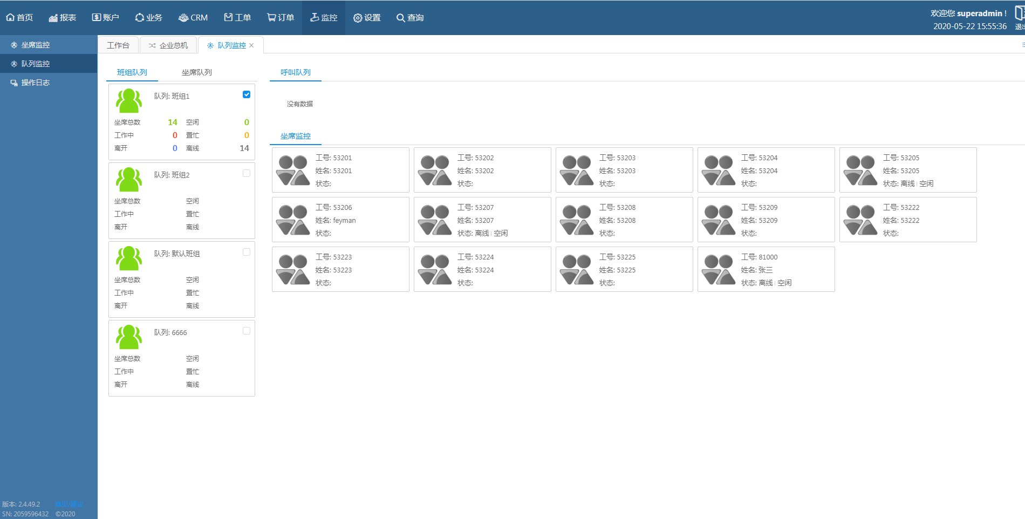The image size is (1025, 519).
Task: Click the agent avatar for feyman
Action: coord(293,220)
